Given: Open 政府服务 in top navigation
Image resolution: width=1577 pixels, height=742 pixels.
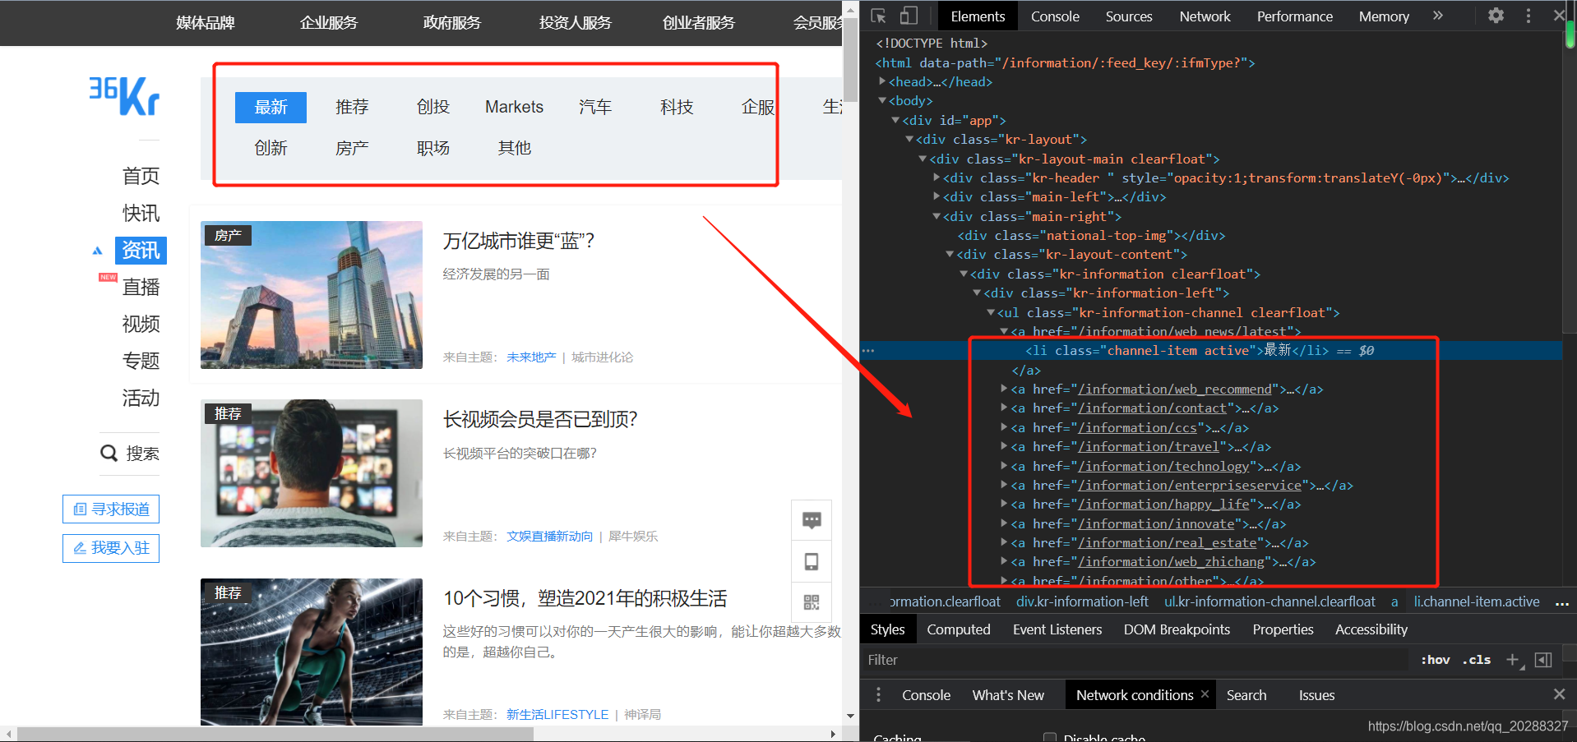Looking at the screenshot, I should (451, 23).
